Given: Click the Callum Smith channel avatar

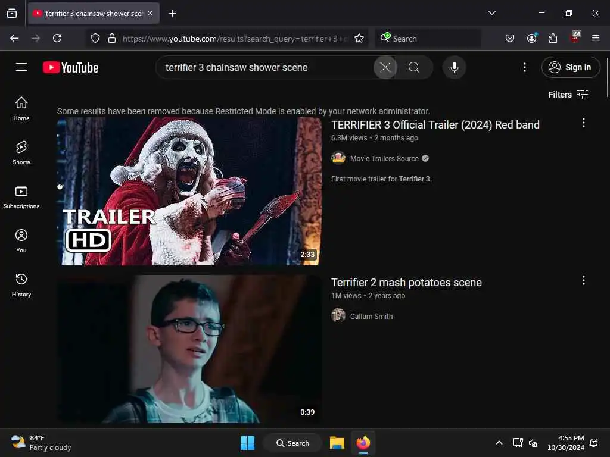Looking at the screenshot, I should coord(338,315).
